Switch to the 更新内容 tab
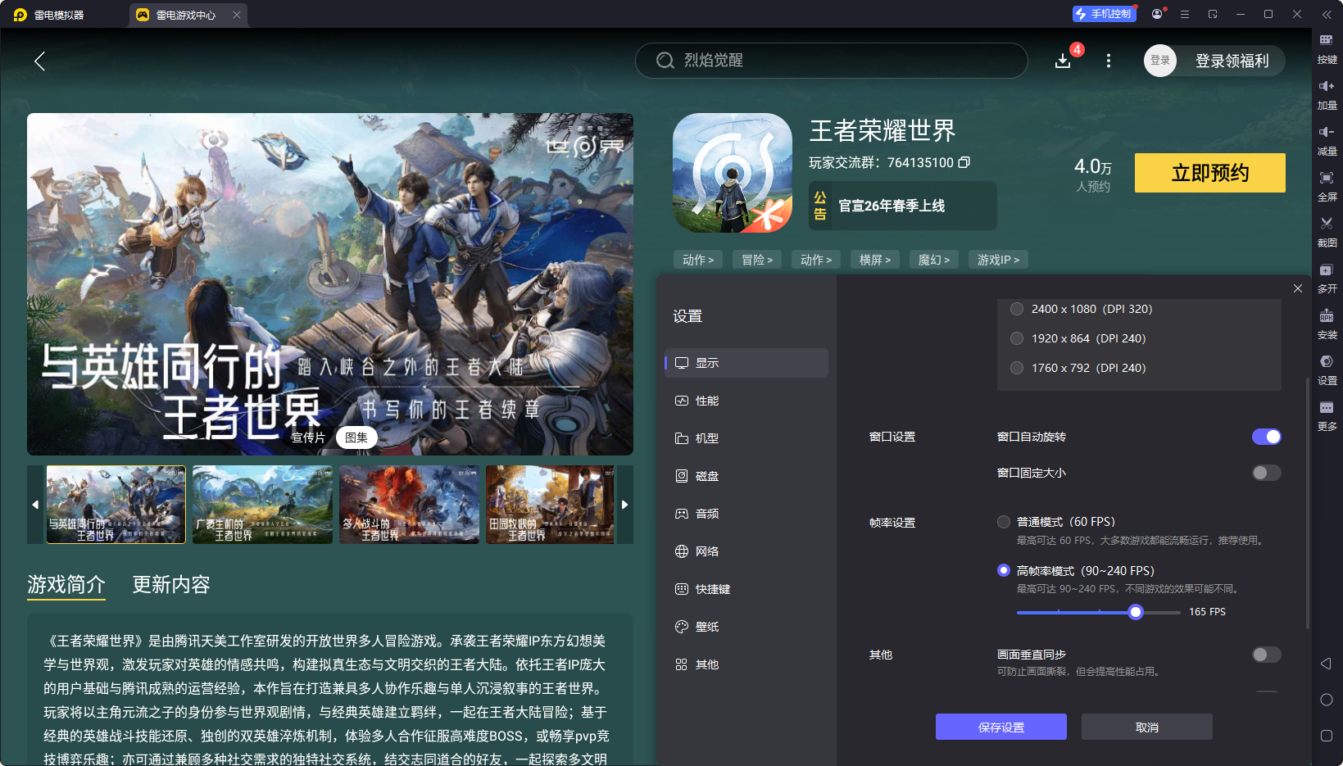Screen dimensions: 1343x766 click(x=170, y=585)
